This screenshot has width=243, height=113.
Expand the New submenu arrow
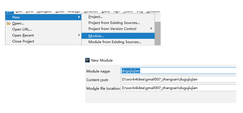[x=79, y=17]
